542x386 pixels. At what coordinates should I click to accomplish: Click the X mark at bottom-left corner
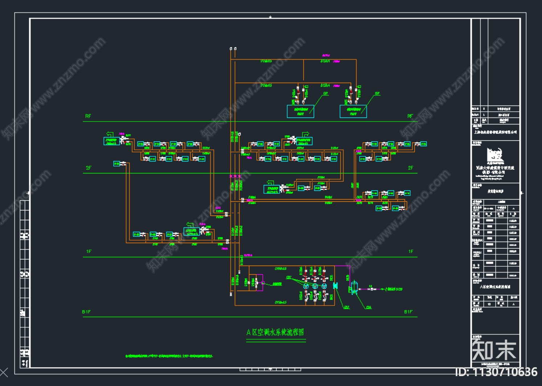(4, 372)
